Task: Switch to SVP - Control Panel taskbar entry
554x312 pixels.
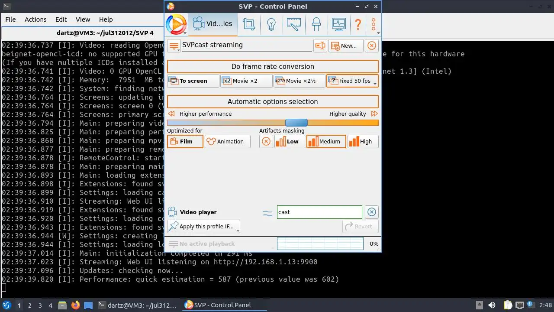Action: click(224, 305)
